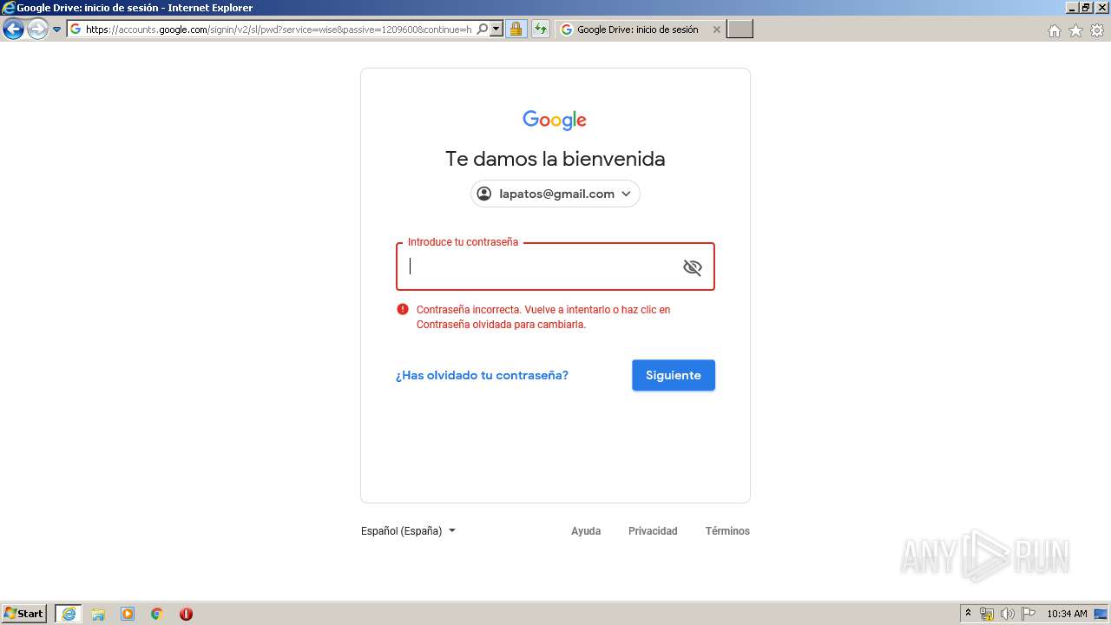Click the refresh page icon
This screenshot has height=625, width=1111.
tap(541, 30)
